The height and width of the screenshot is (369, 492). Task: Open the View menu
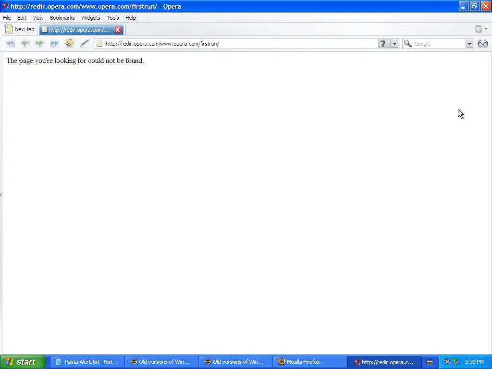pyautogui.click(x=38, y=18)
